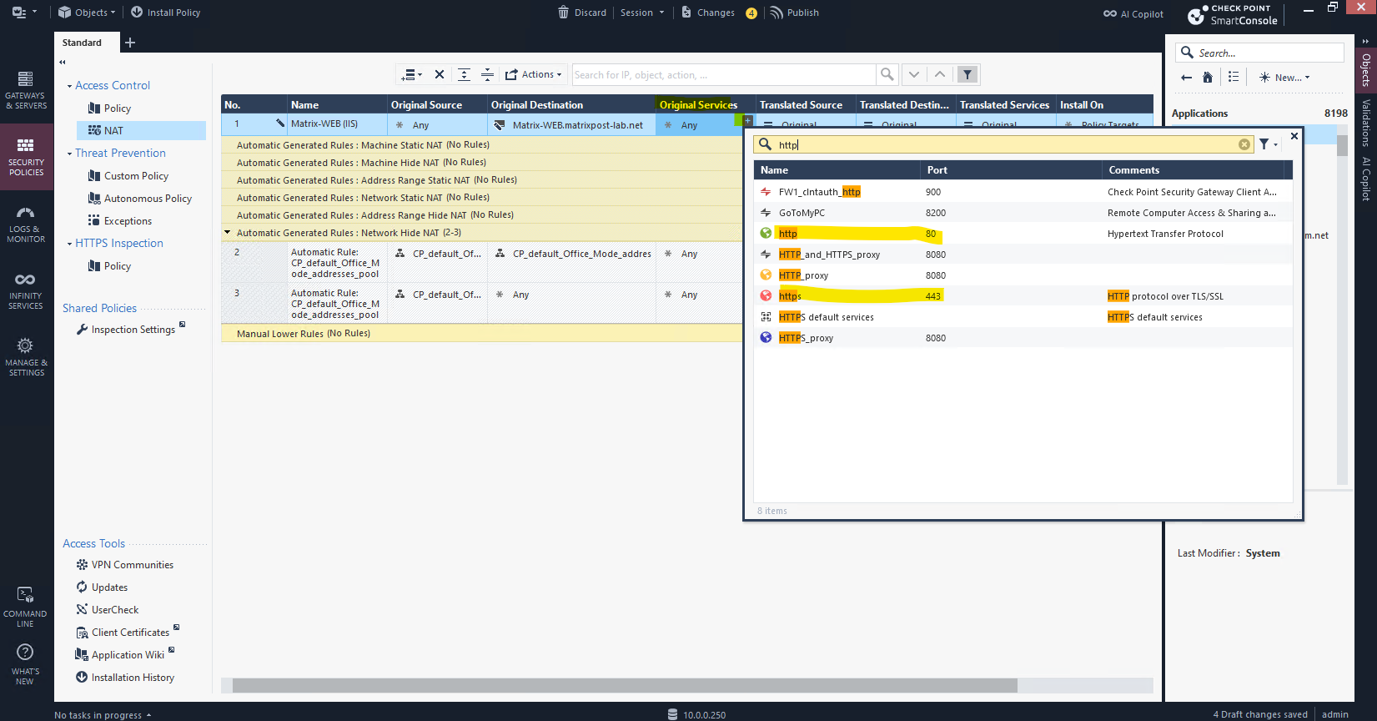Collapse the Threat Prevention tree

[69, 154]
